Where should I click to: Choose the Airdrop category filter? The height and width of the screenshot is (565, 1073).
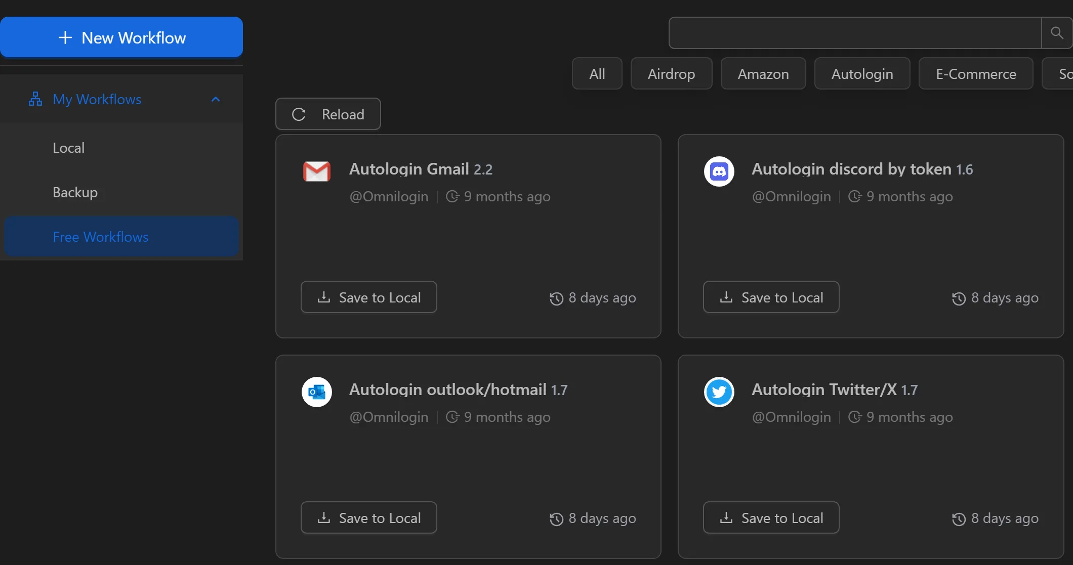(671, 73)
